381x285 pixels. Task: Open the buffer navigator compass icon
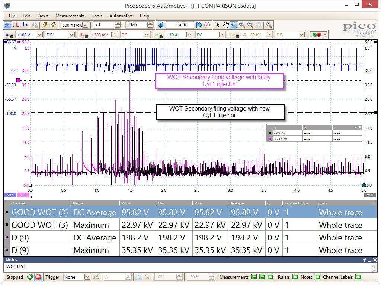(207, 25)
